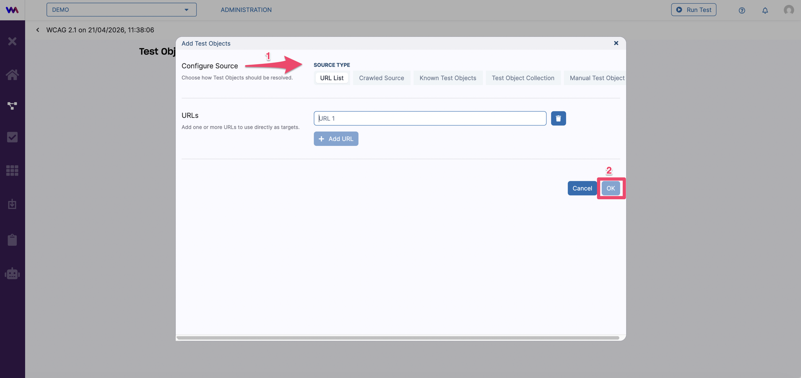801x378 pixels.
Task: Go back using the arrow beside WCAG 2.1
Action: [x=38, y=30]
